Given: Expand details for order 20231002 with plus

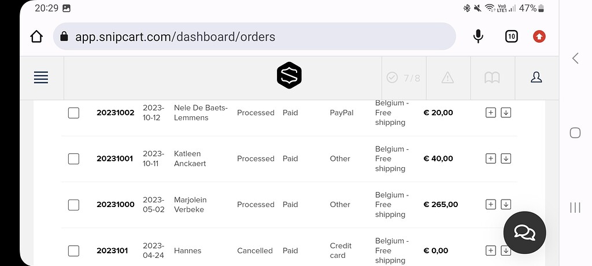Looking at the screenshot, I should click(490, 112).
